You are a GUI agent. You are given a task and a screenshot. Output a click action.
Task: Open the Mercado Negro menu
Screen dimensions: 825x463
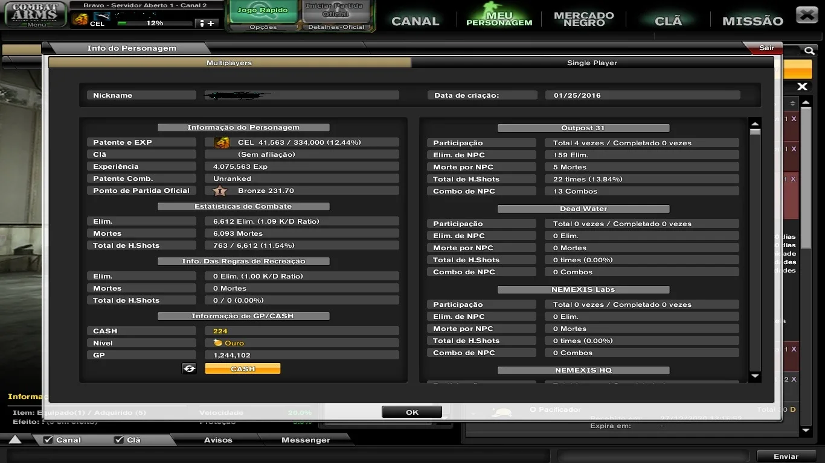[583, 19]
